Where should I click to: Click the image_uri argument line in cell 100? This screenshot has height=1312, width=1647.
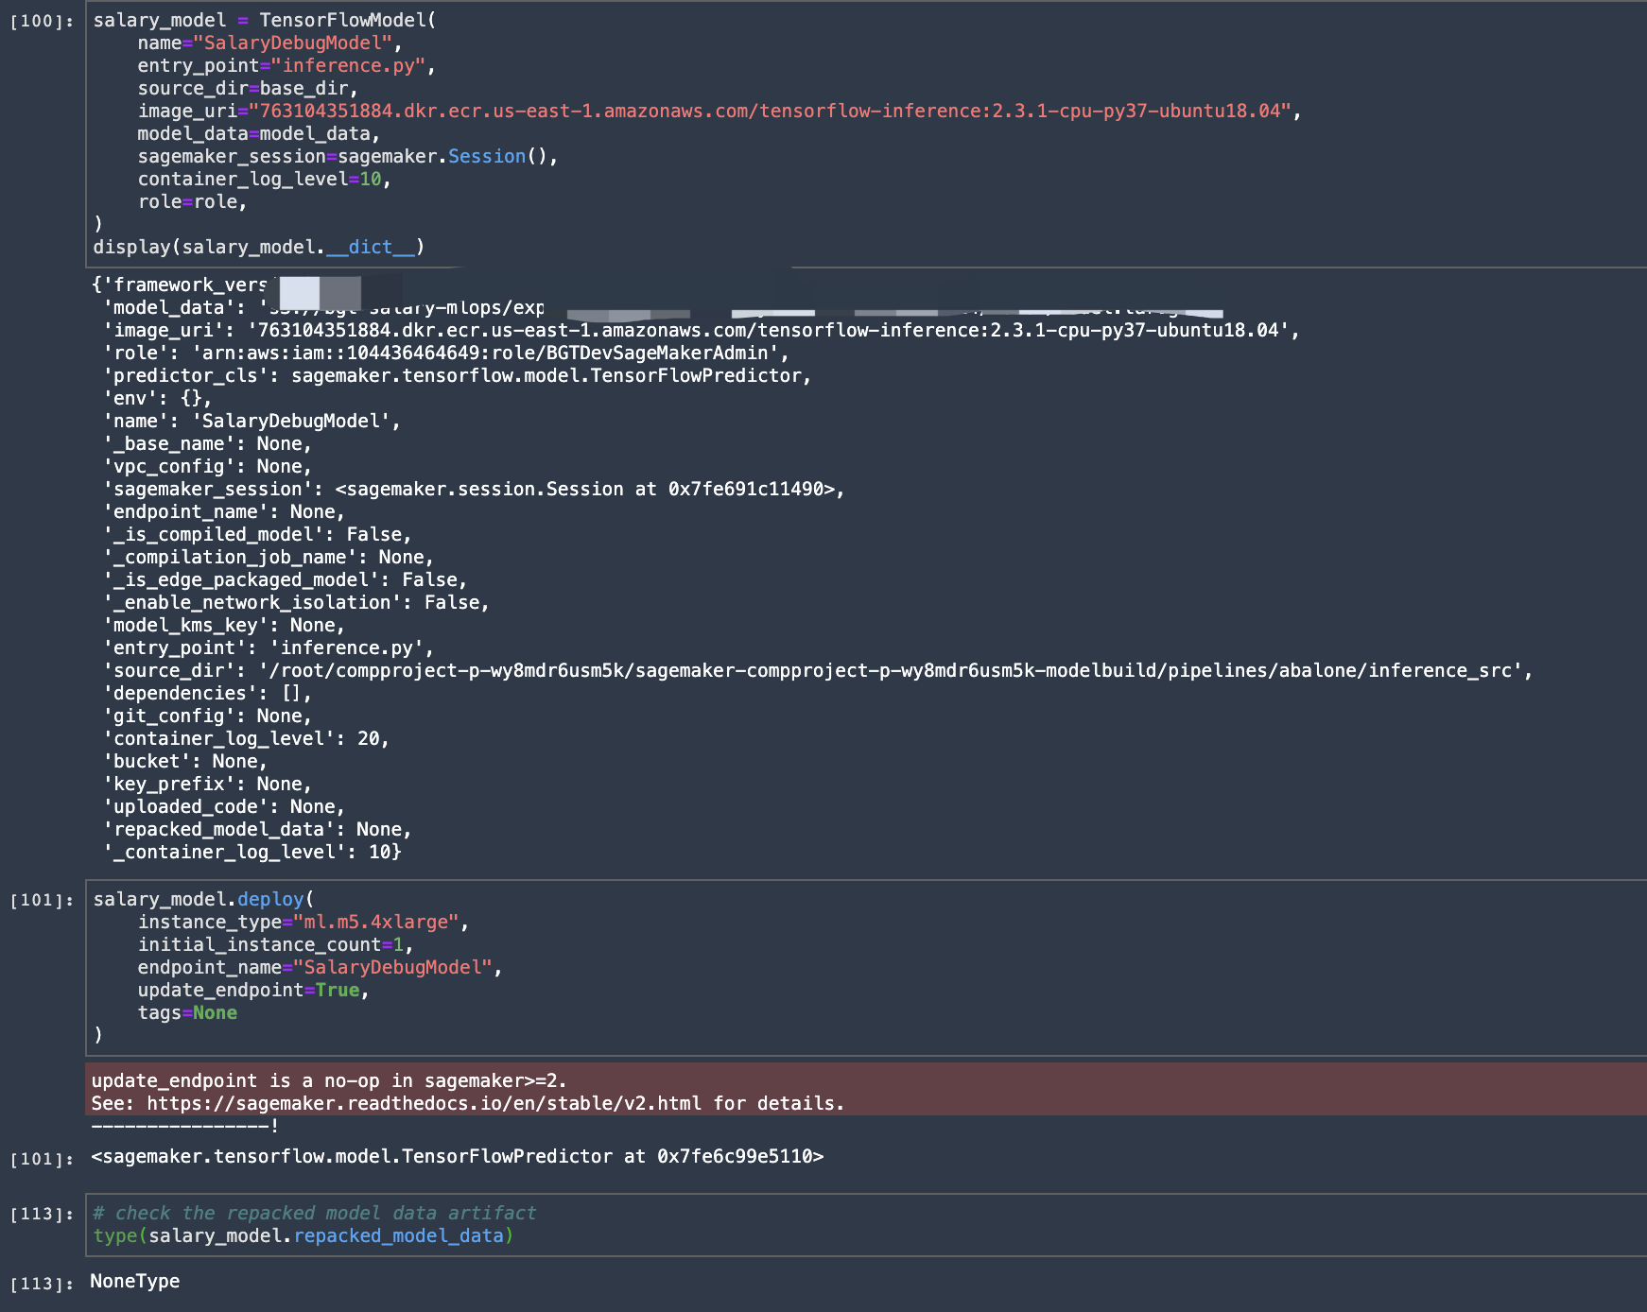(x=719, y=111)
